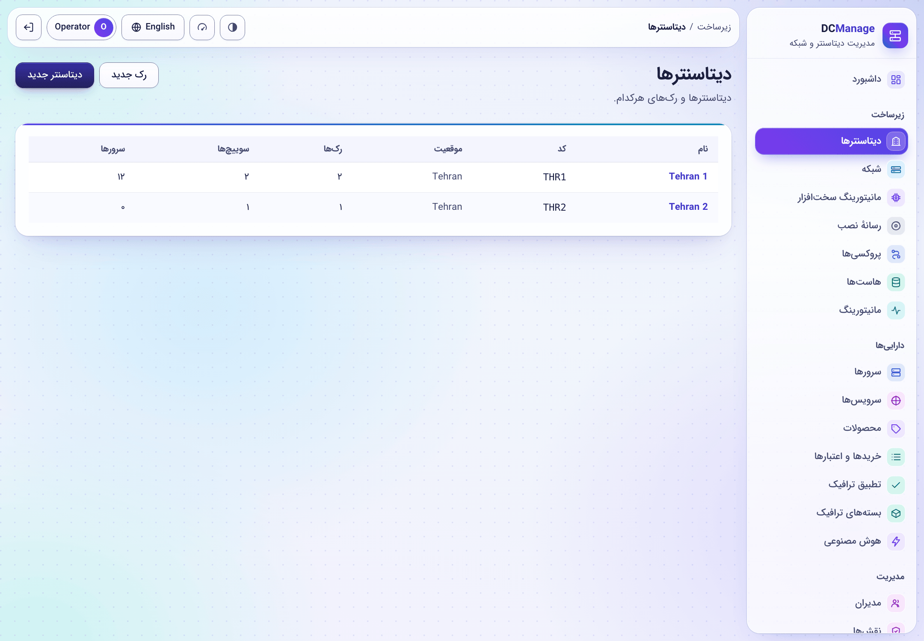
Task: Click the Tehran location in THR1 row
Action: point(447,176)
